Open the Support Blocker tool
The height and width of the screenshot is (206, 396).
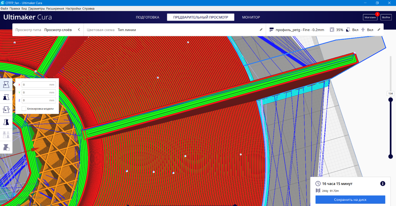pos(6,147)
